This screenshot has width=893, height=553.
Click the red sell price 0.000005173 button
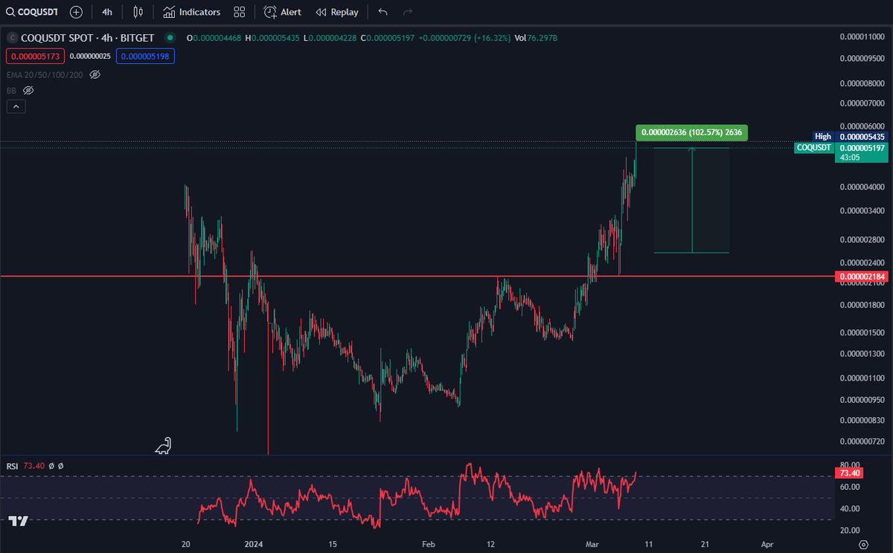[x=35, y=56]
